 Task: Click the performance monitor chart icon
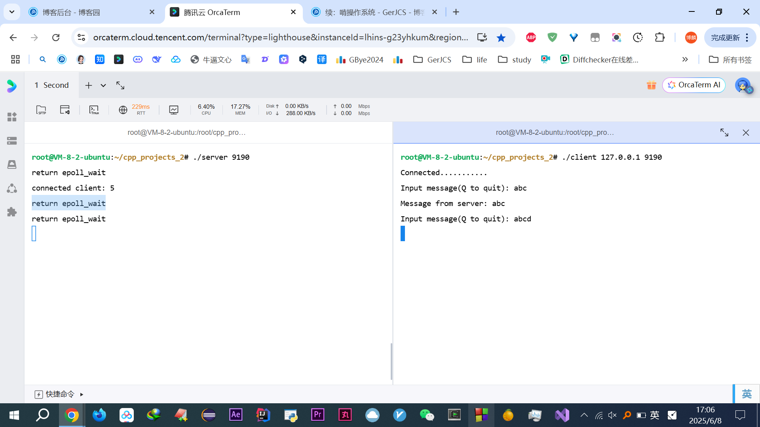(x=174, y=110)
